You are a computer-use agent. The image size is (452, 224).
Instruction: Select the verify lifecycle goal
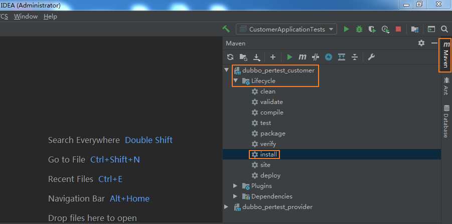[268, 144]
